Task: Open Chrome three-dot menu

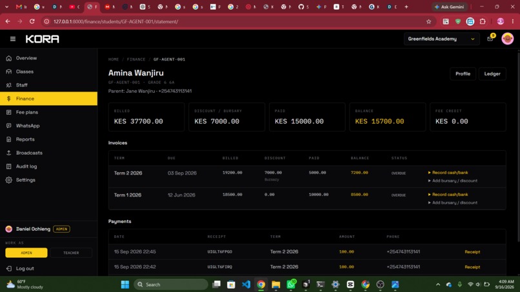Action: (x=513, y=21)
